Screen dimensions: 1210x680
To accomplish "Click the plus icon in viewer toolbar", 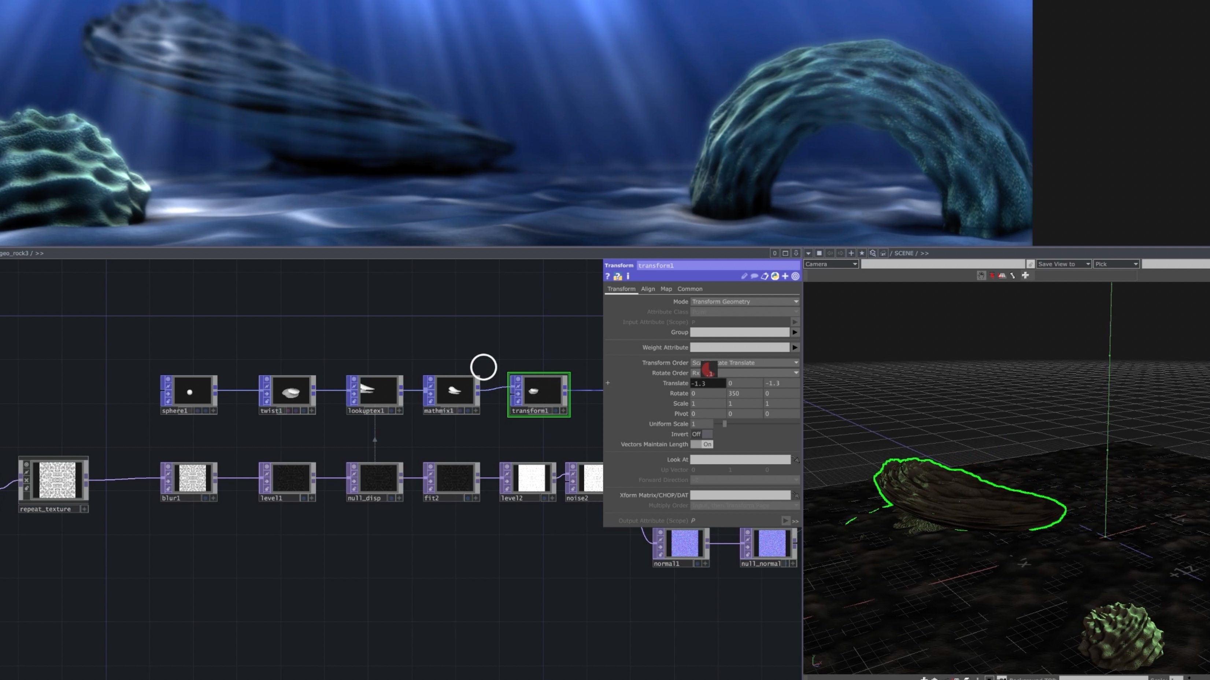I will point(1025,276).
